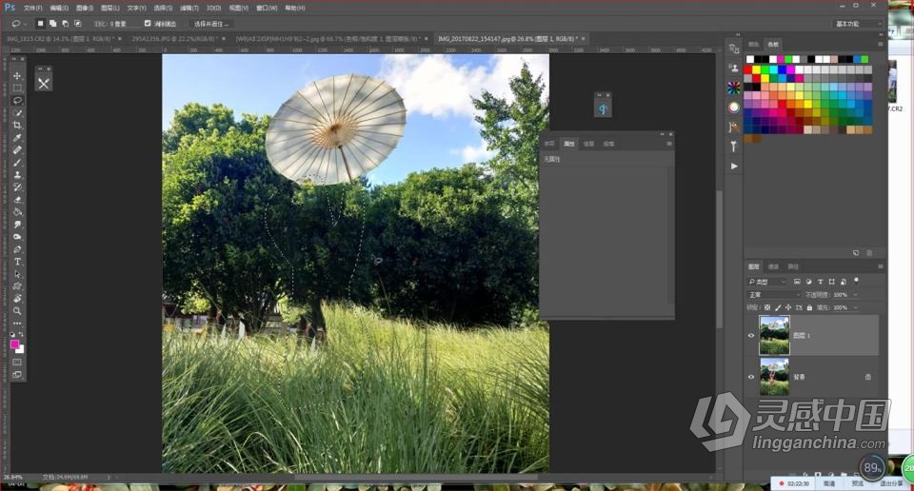Open the 文件(F) menu
The height and width of the screenshot is (491, 914).
32,7
